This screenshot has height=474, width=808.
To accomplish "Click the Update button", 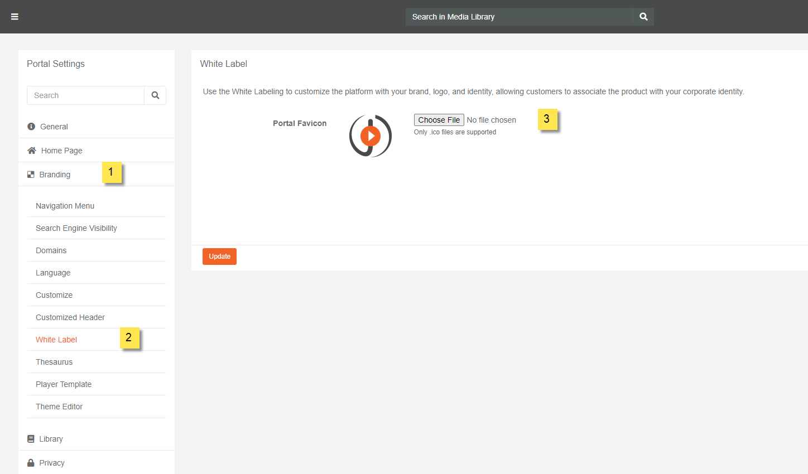I will [x=219, y=256].
